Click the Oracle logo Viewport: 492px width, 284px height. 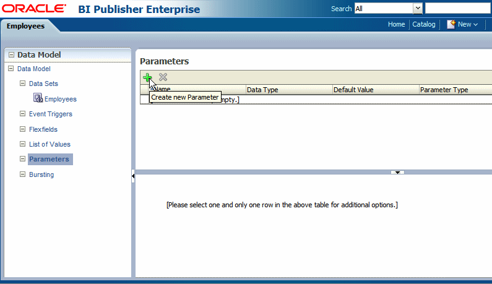pyautogui.click(x=34, y=9)
